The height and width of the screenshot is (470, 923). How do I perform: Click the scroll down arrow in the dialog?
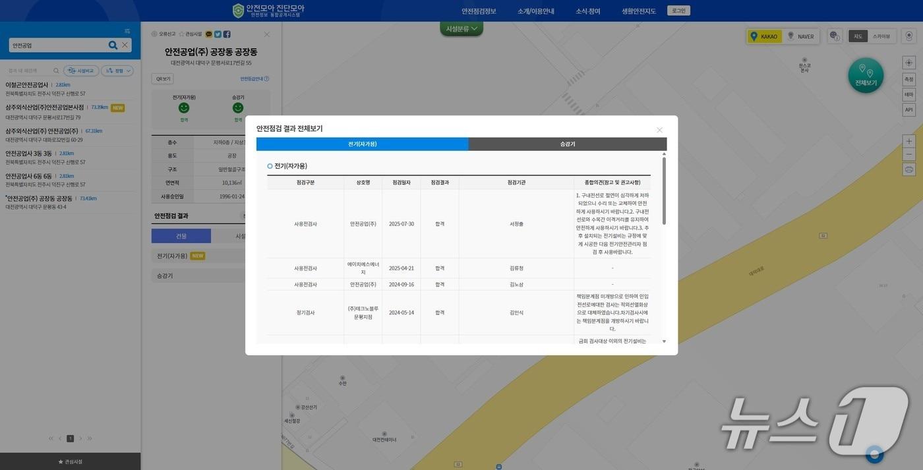coord(664,341)
